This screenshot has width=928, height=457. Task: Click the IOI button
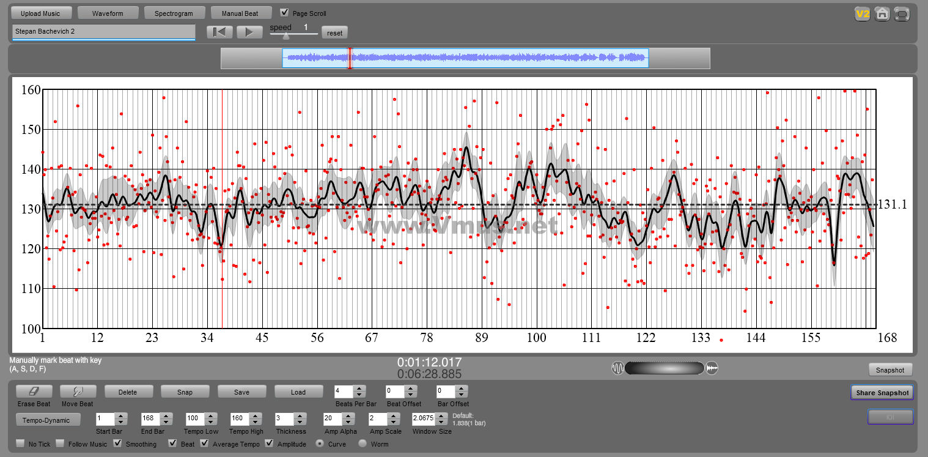coord(890,417)
